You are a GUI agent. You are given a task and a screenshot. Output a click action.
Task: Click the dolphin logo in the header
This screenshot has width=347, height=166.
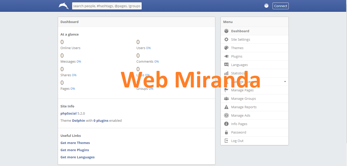tap(63, 6)
